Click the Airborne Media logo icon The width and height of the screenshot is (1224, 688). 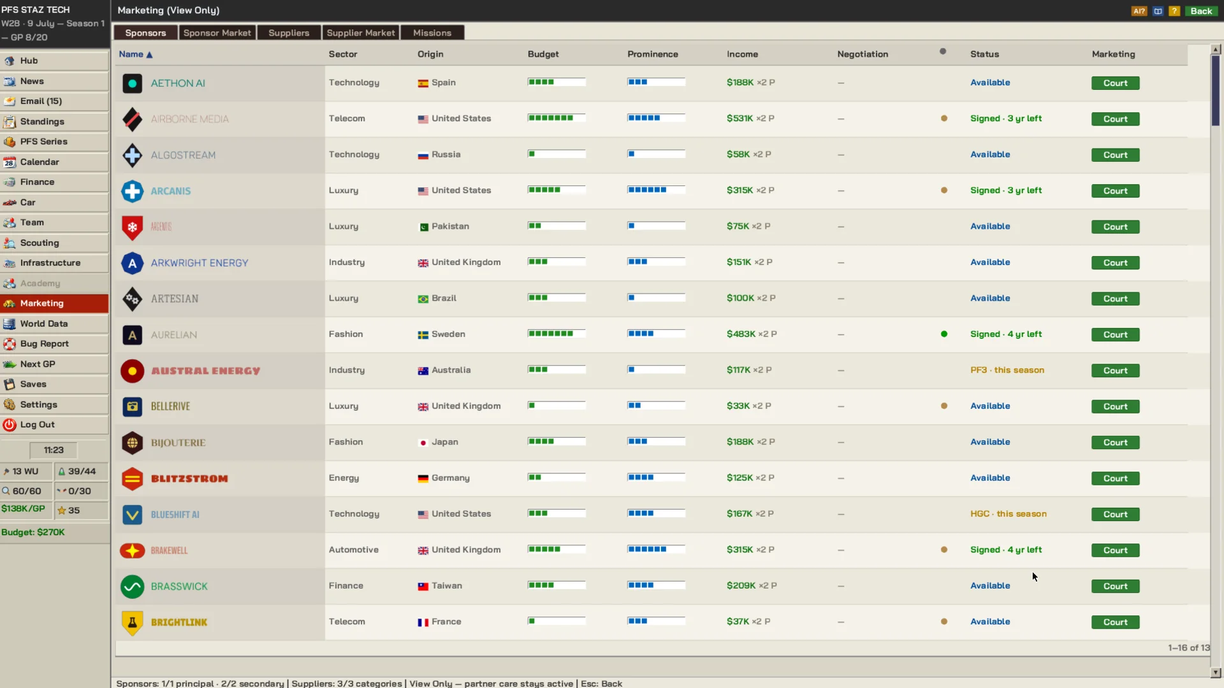pos(132,119)
